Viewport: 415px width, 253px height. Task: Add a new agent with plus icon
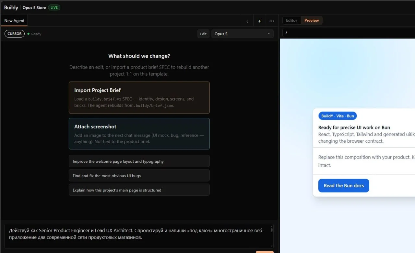259,21
